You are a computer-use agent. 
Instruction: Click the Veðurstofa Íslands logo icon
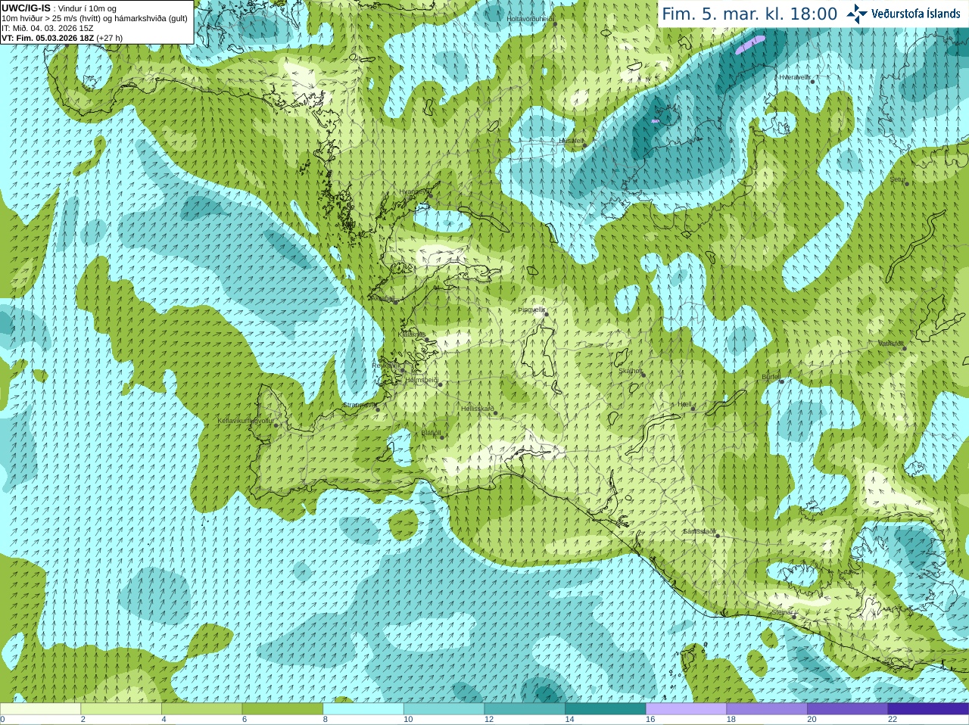click(857, 14)
